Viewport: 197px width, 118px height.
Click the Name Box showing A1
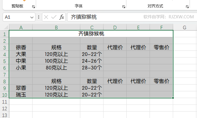19,17
